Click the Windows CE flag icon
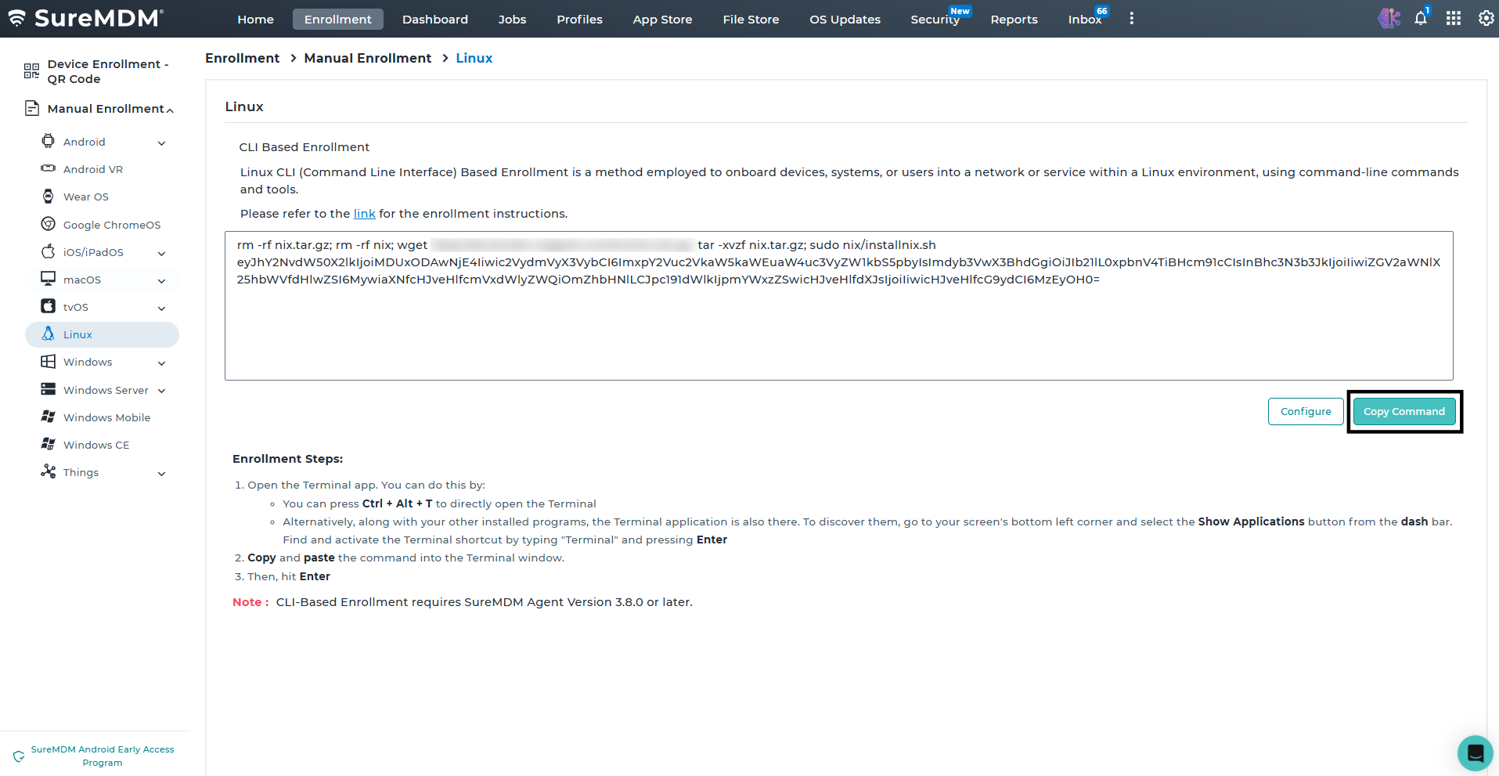This screenshot has width=1499, height=776. tap(49, 444)
